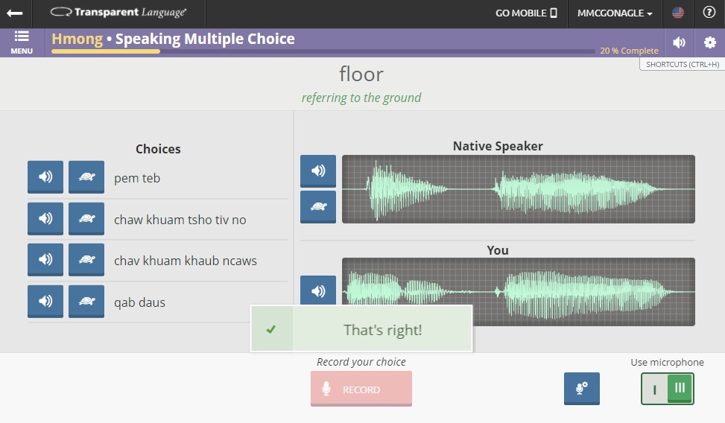
Task: Play Native Speaker recording slowly (turtle)
Action: (318, 206)
